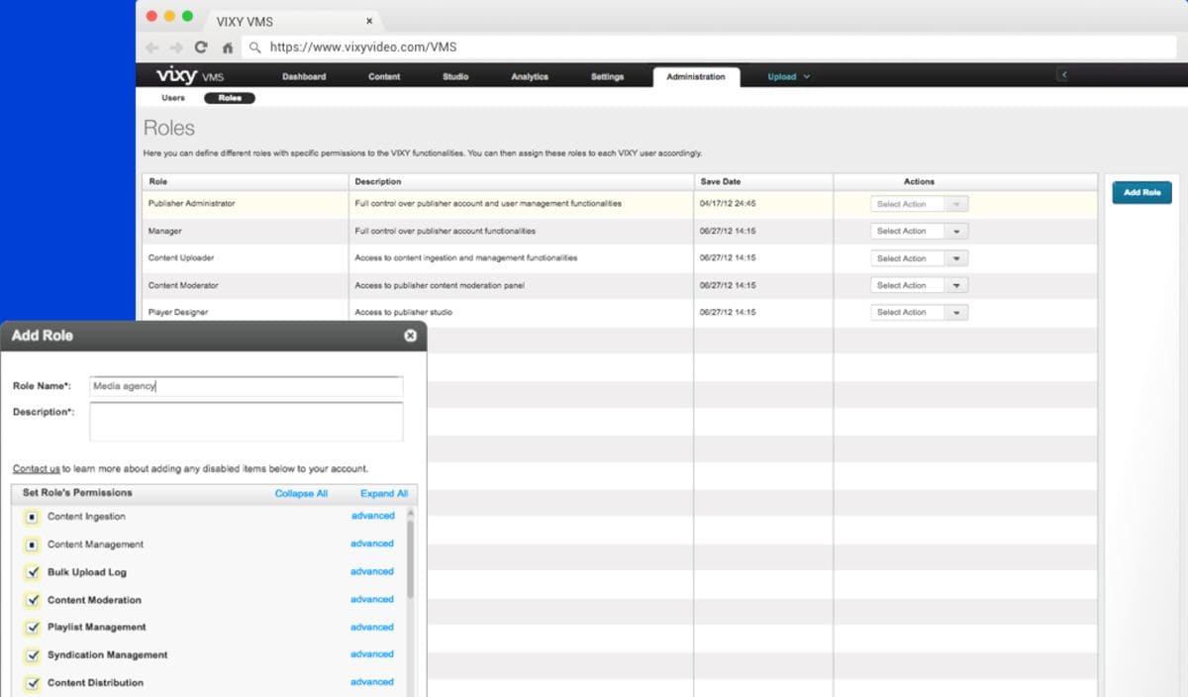Uncheck Playlist Management permission

coord(32,628)
